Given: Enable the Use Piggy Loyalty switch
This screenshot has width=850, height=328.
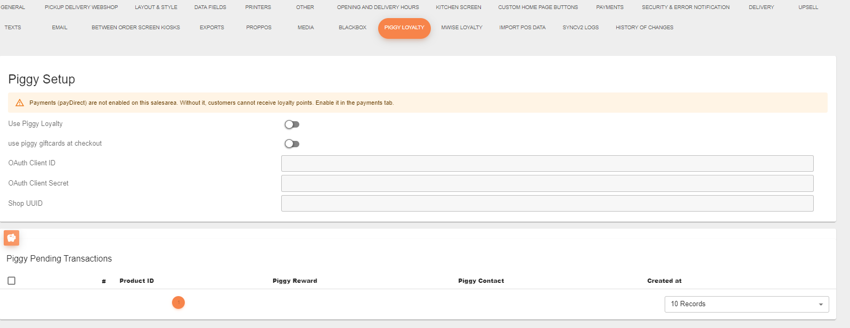Looking at the screenshot, I should coord(292,124).
